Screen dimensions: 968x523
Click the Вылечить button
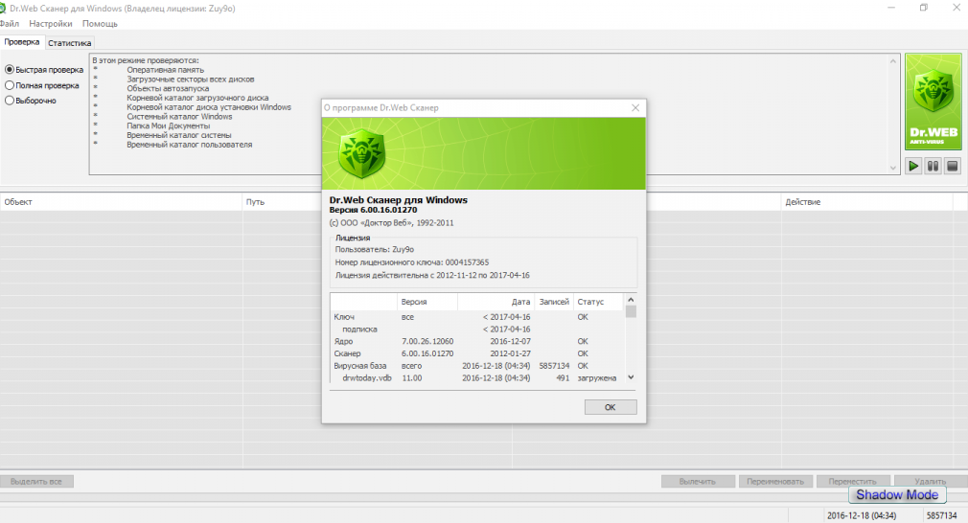click(x=698, y=481)
